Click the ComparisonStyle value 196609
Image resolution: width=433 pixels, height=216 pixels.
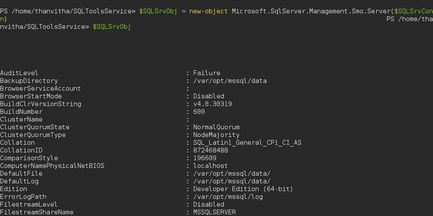204,158
